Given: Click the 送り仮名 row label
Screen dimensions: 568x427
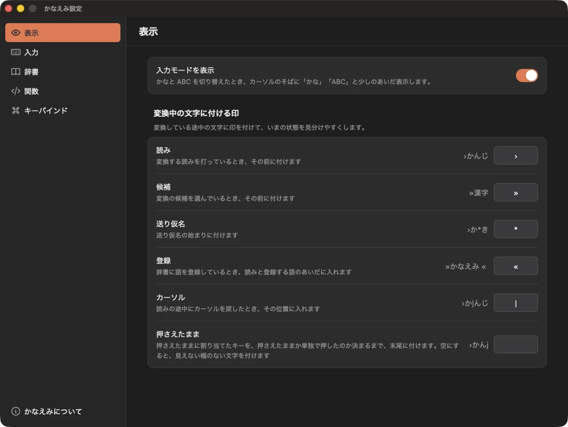Looking at the screenshot, I should click(170, 224).
